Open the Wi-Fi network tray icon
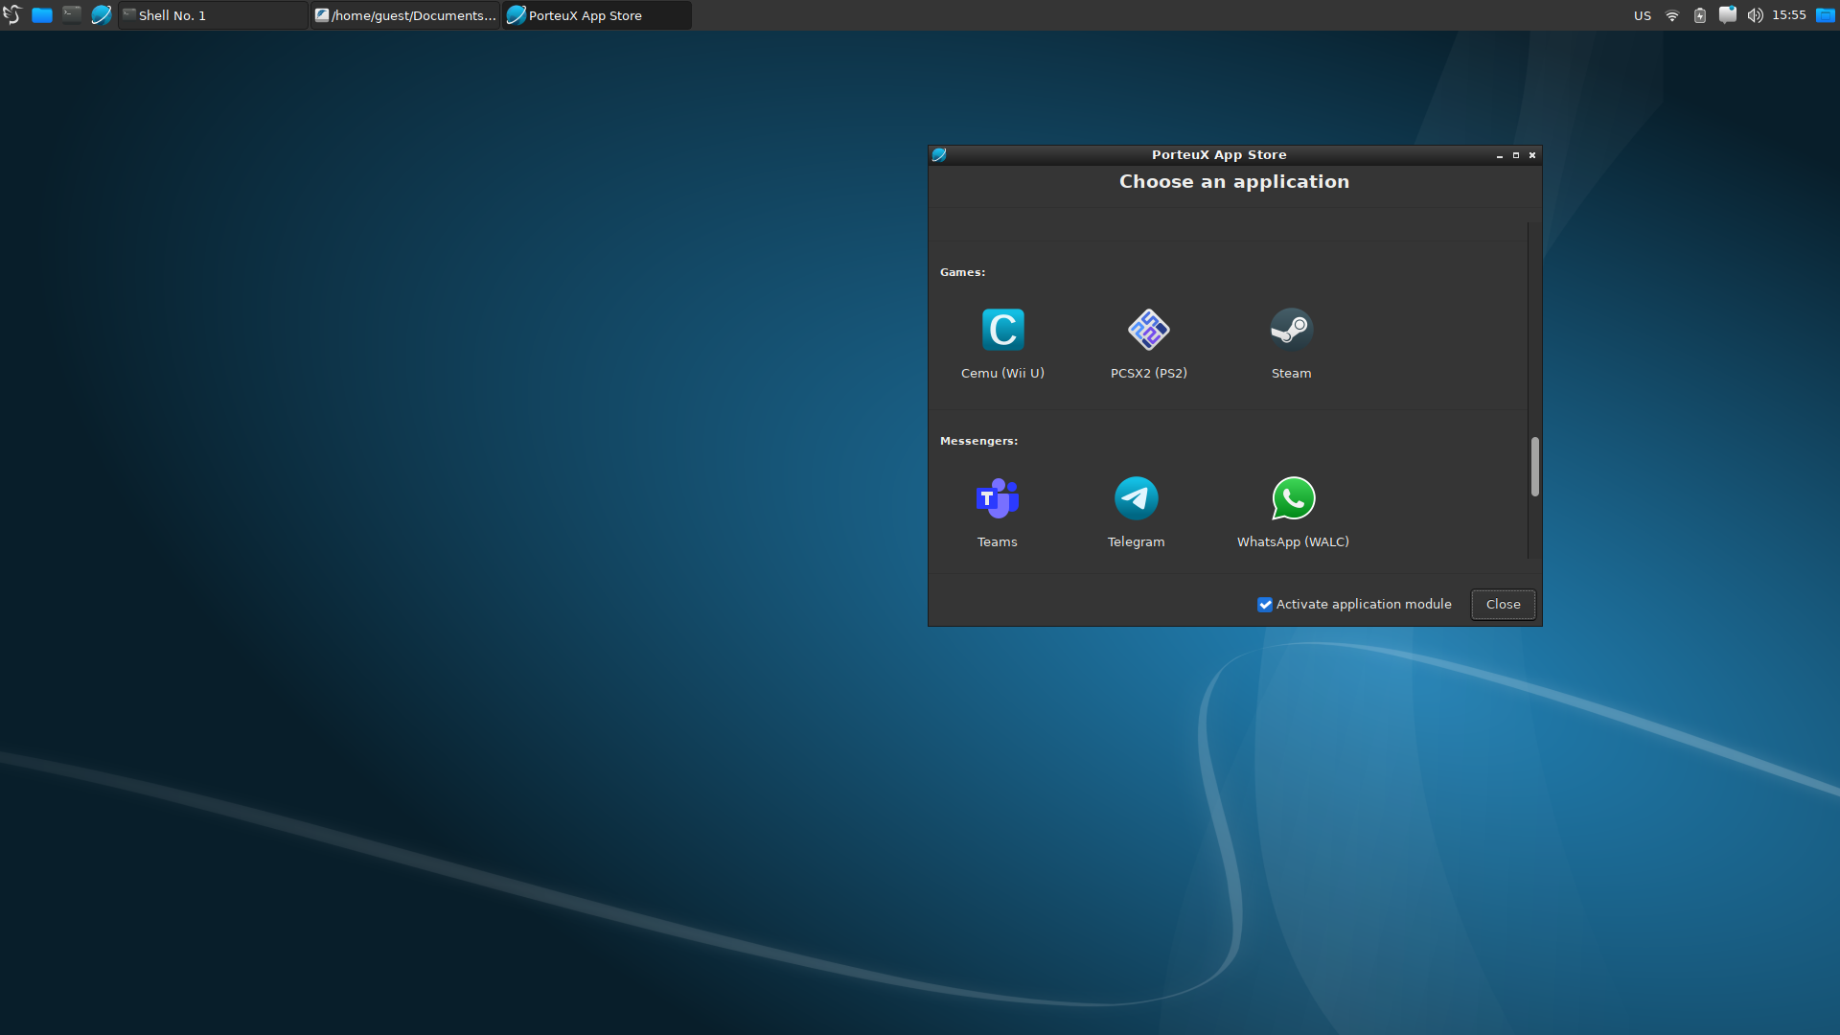This screenshot has width=1840, height=1035. pos(1672,15)
